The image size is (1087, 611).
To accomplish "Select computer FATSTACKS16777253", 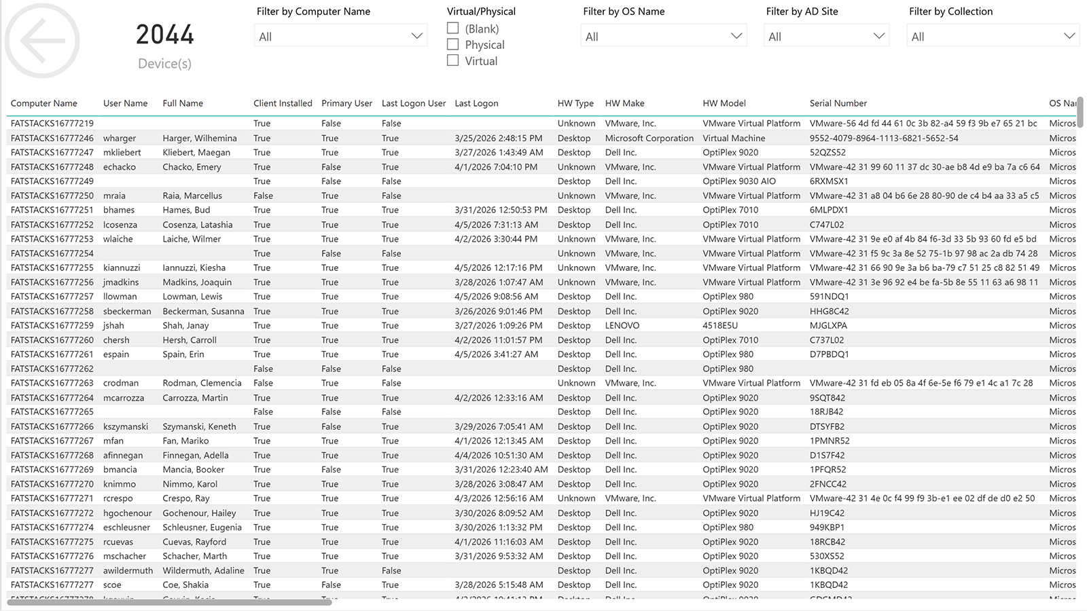I will click(52, 239).
